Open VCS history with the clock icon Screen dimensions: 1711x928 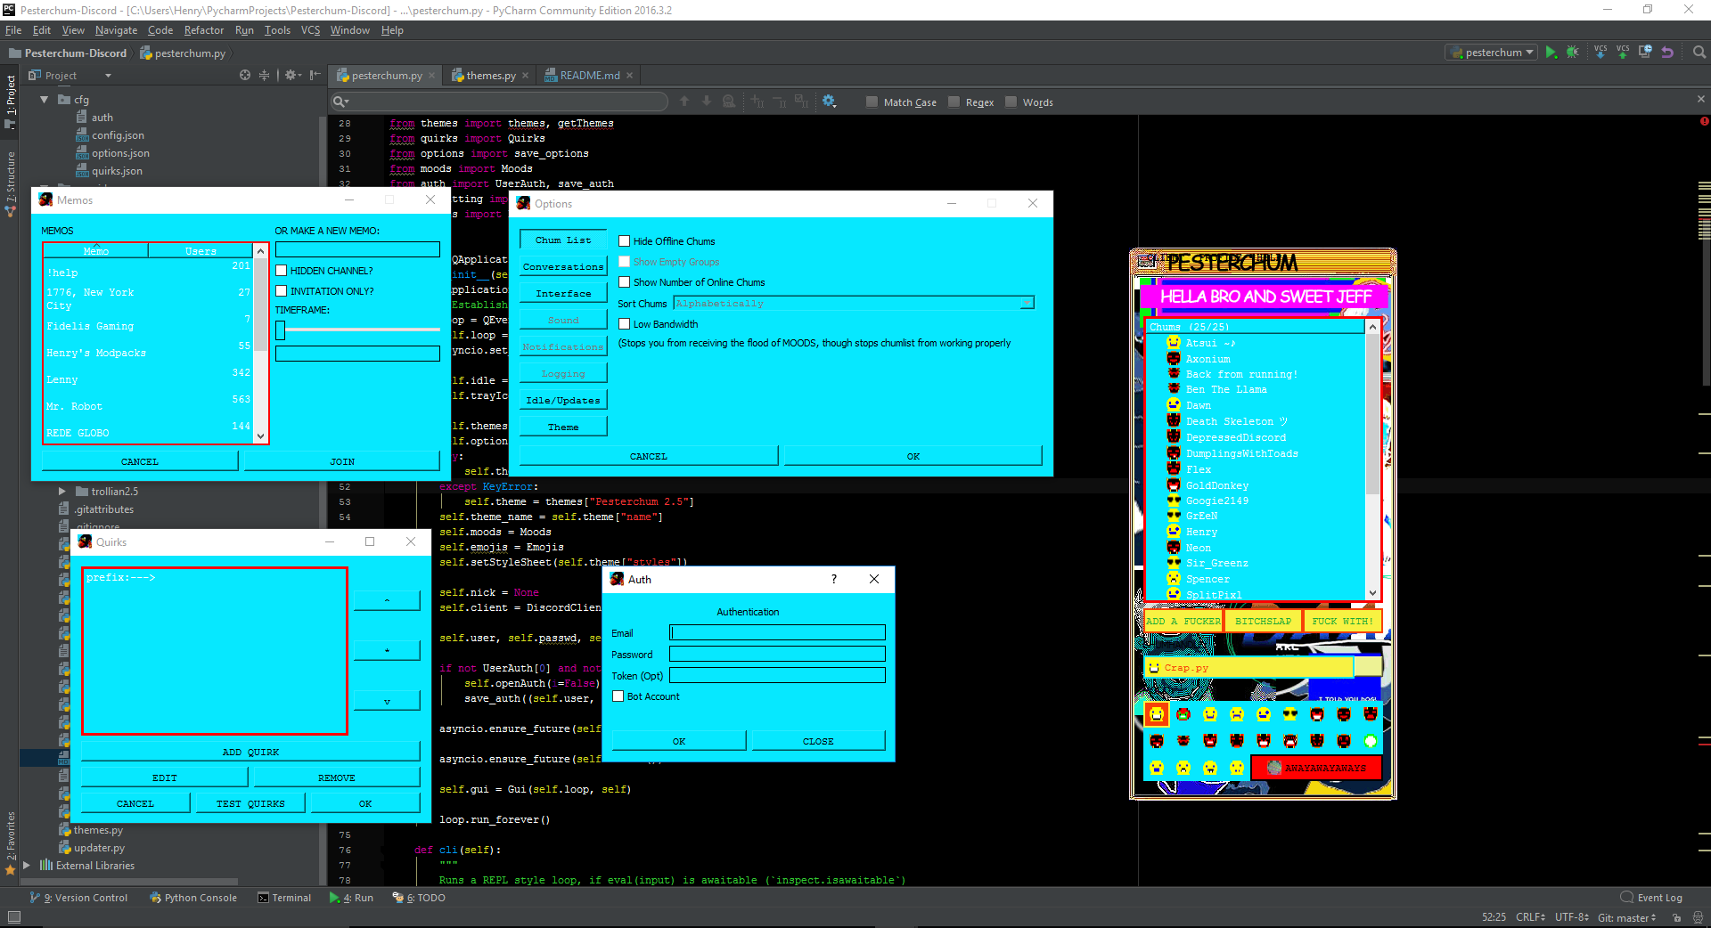coord(1645,53)
